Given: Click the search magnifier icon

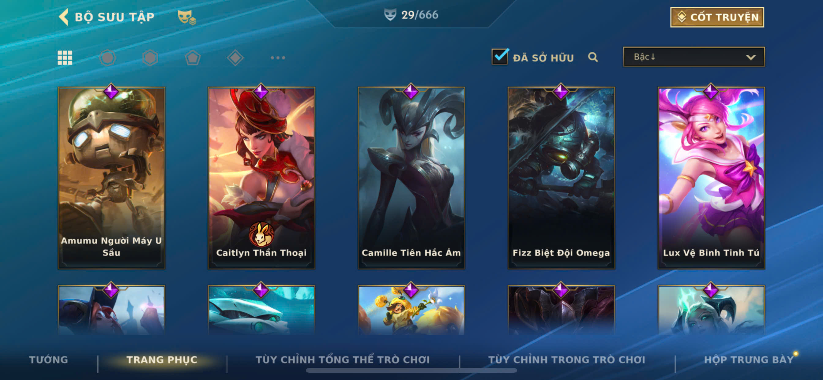Looking at the screenshot, I should [593, 57].
